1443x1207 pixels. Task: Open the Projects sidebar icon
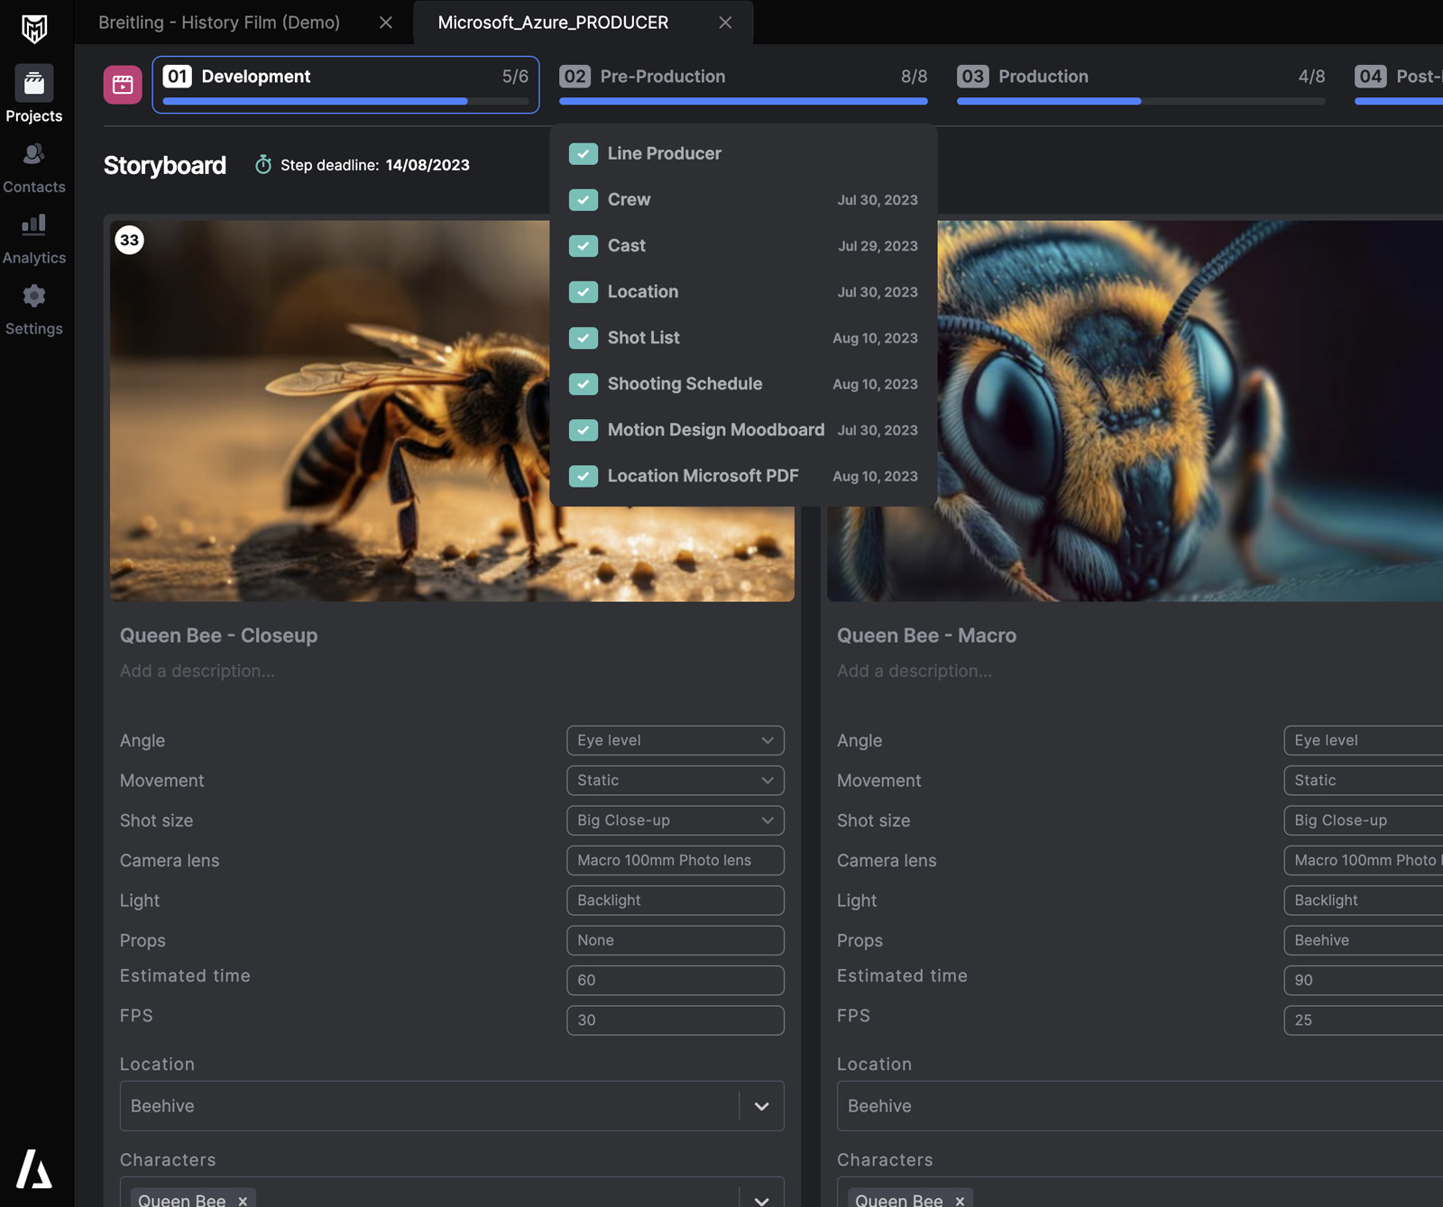[34, 84]
